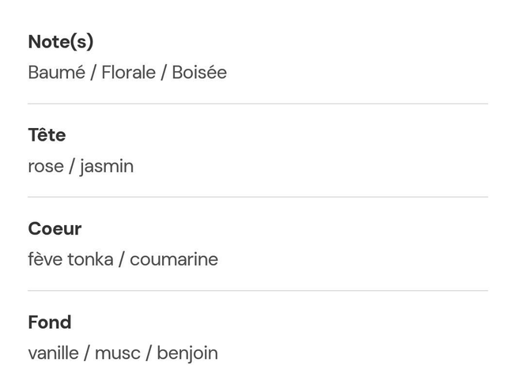Click the divider line above Fond heading
Screen dimensions: 506x392
pyautogui.click(x=258, y=291)
